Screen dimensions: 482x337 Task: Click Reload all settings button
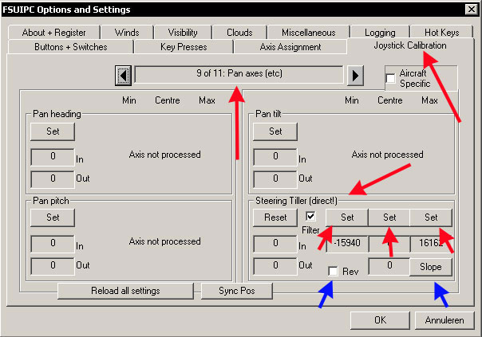click(x=125, y=291)
